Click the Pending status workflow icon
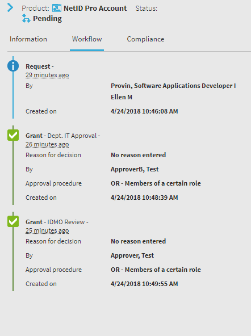Screen dimensions: 251x336 pyautogui.click(x=26, y=18)
